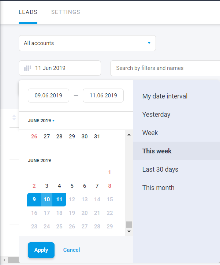Click the start date field 09.06.2019
The image size is (220, 265).
(x=48, y=96)
